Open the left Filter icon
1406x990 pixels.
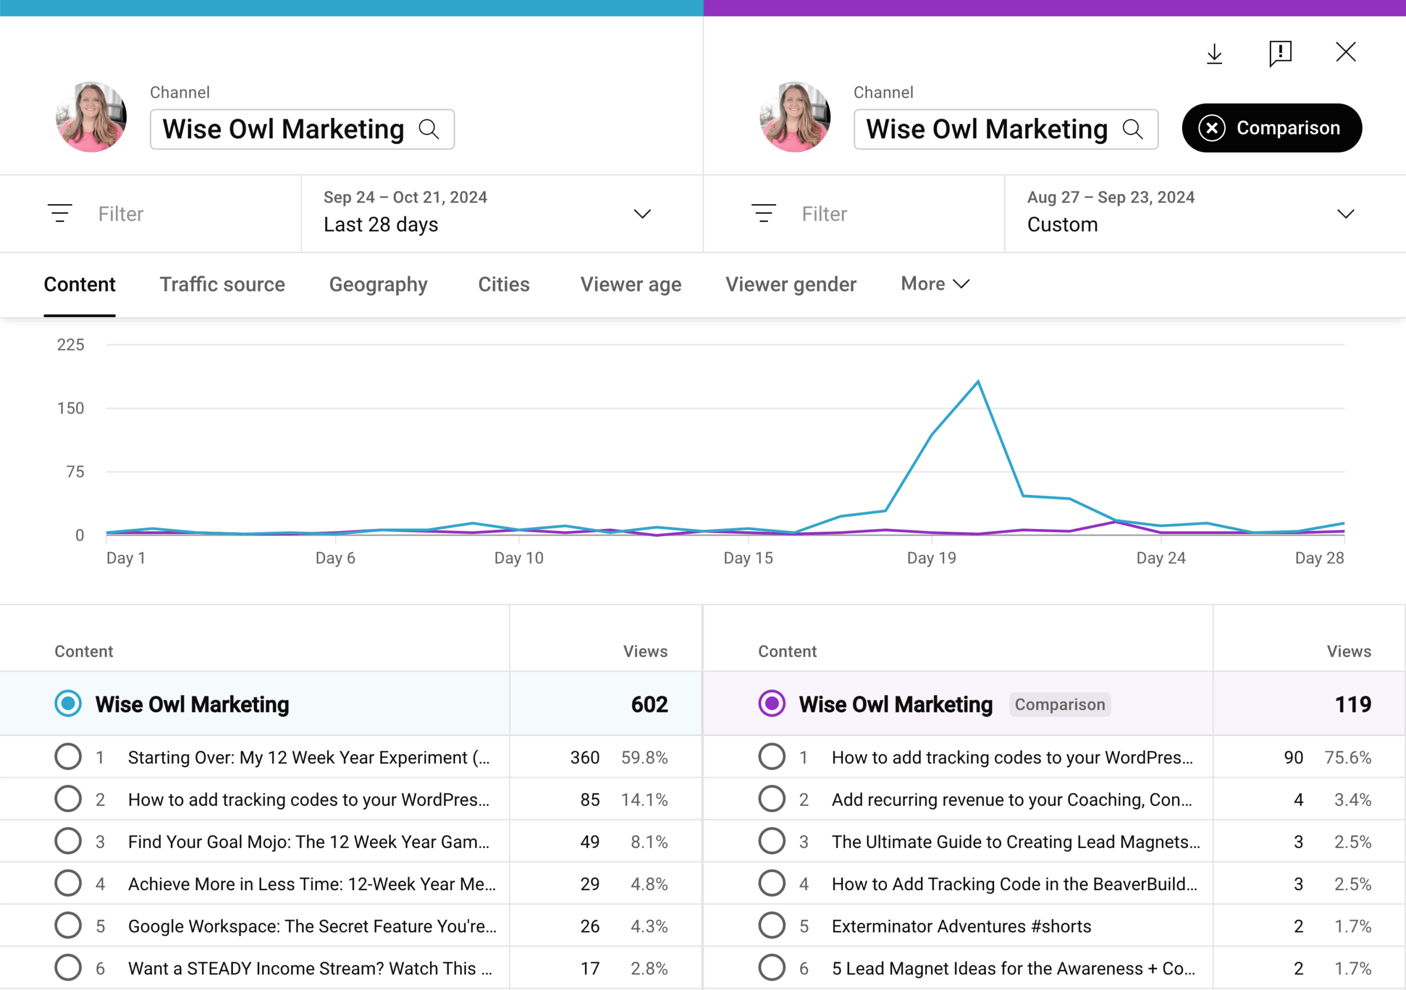click(60, 213)
